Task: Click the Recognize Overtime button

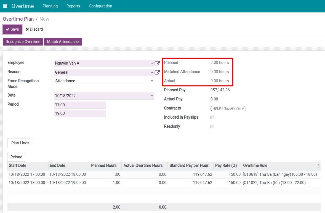Action: click(23, 42)
